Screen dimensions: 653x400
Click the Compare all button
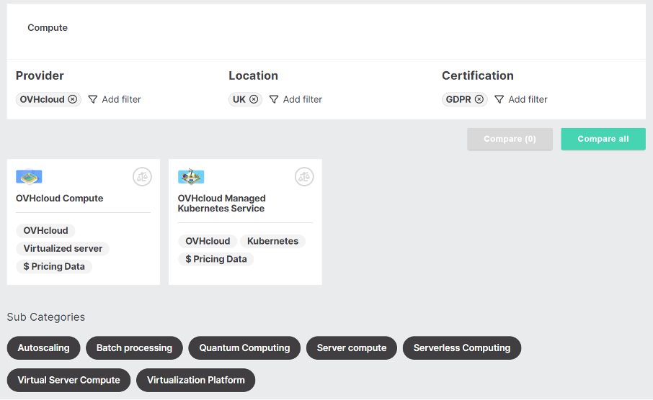603,139
